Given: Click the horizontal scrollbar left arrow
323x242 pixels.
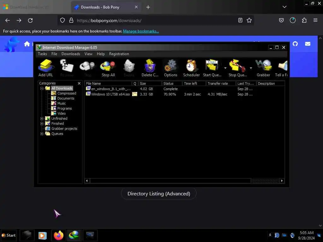Looking at the screenshot, I should pos(87,181).
